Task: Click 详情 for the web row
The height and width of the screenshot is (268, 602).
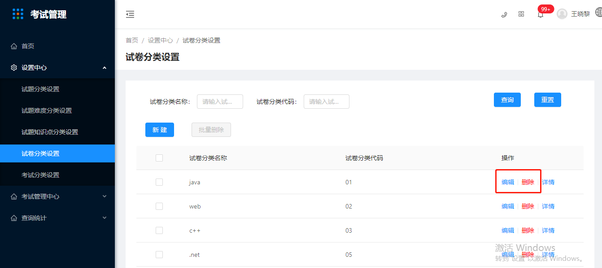Action: tap(548, 206)
